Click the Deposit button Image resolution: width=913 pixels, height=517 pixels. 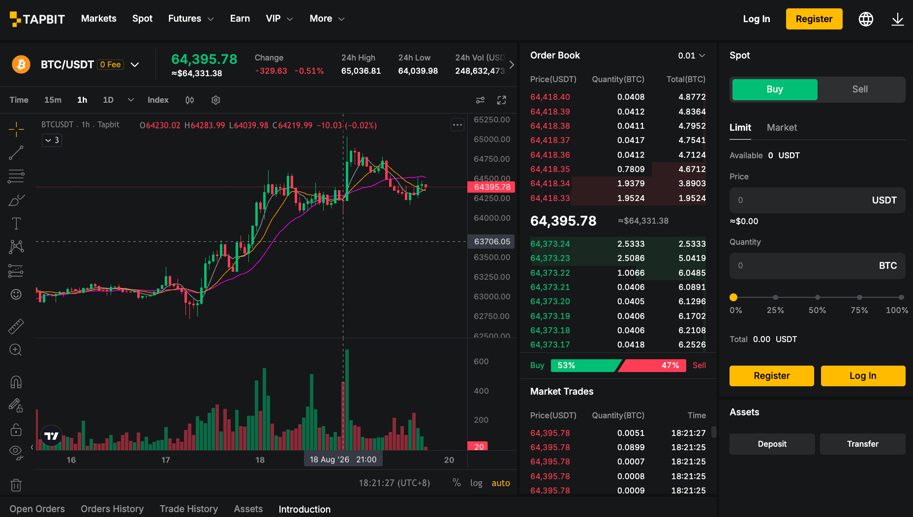(772, 444)
